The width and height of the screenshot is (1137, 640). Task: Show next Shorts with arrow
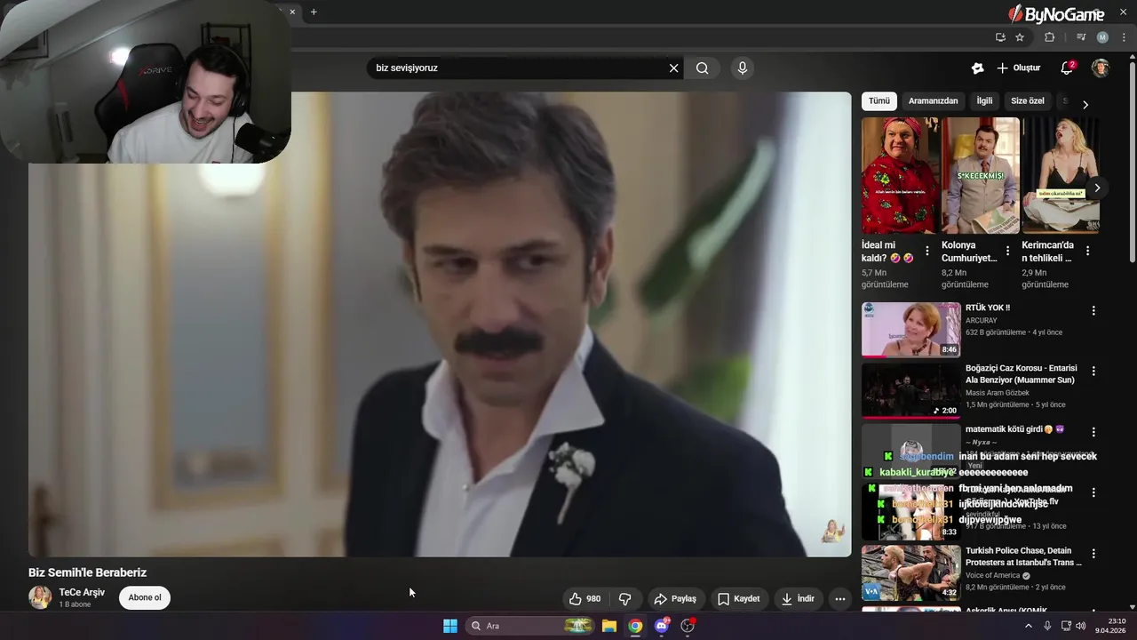click(1097, 188)
